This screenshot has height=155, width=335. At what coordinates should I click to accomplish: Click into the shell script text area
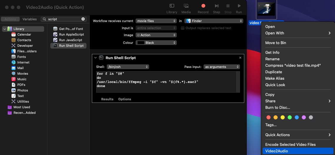tap(167, 82)
